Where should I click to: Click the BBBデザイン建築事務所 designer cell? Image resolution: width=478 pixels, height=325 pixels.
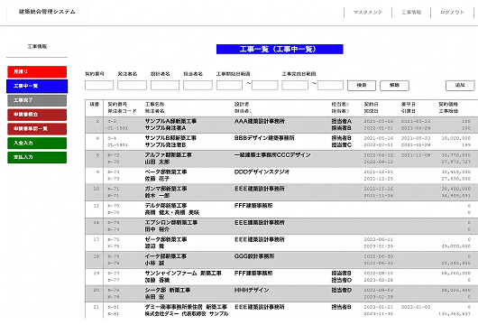click(x=264, y=138)
